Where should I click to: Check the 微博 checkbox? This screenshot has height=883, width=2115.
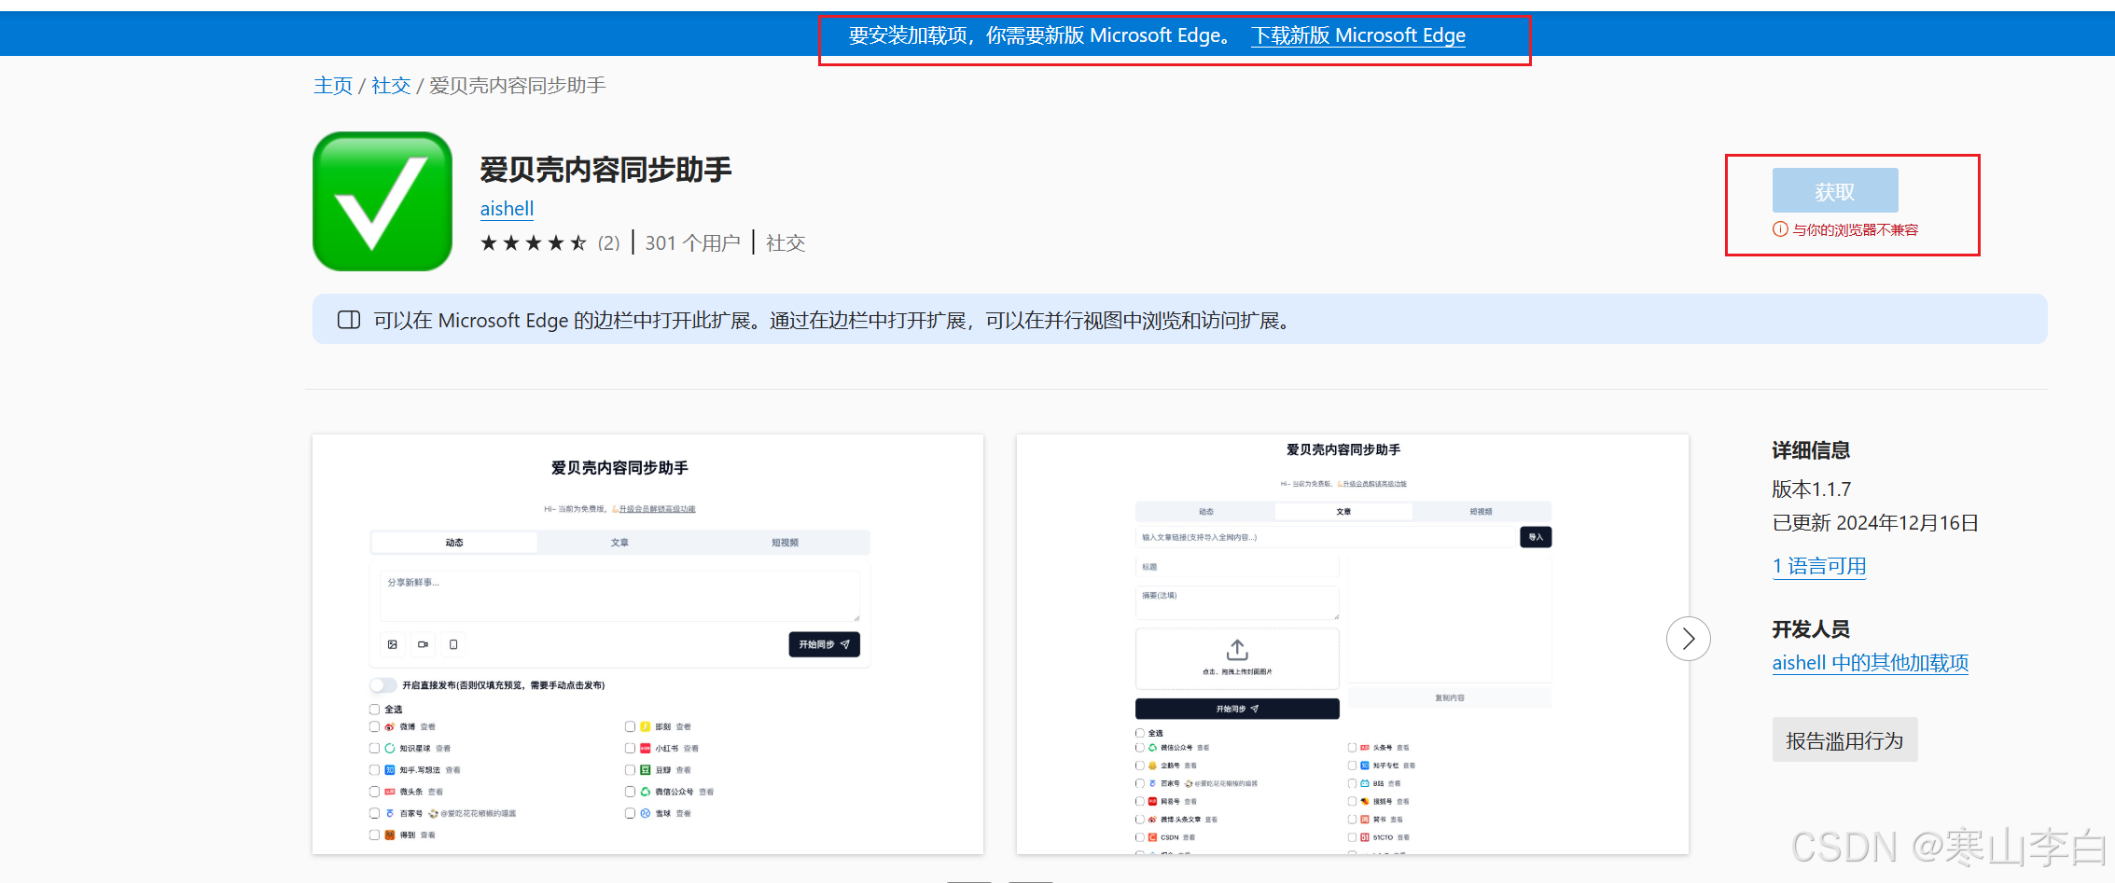374,726
